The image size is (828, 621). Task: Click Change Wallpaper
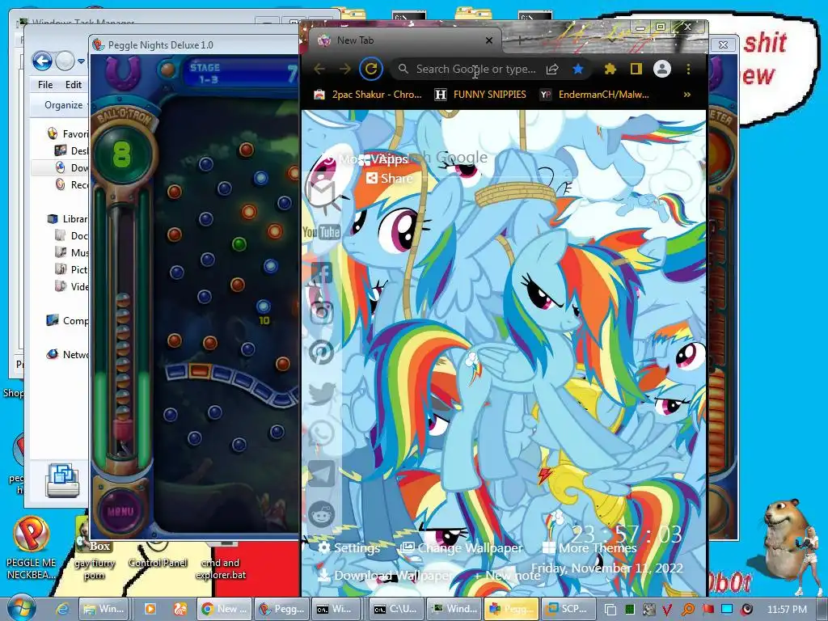tap(461, 548)
